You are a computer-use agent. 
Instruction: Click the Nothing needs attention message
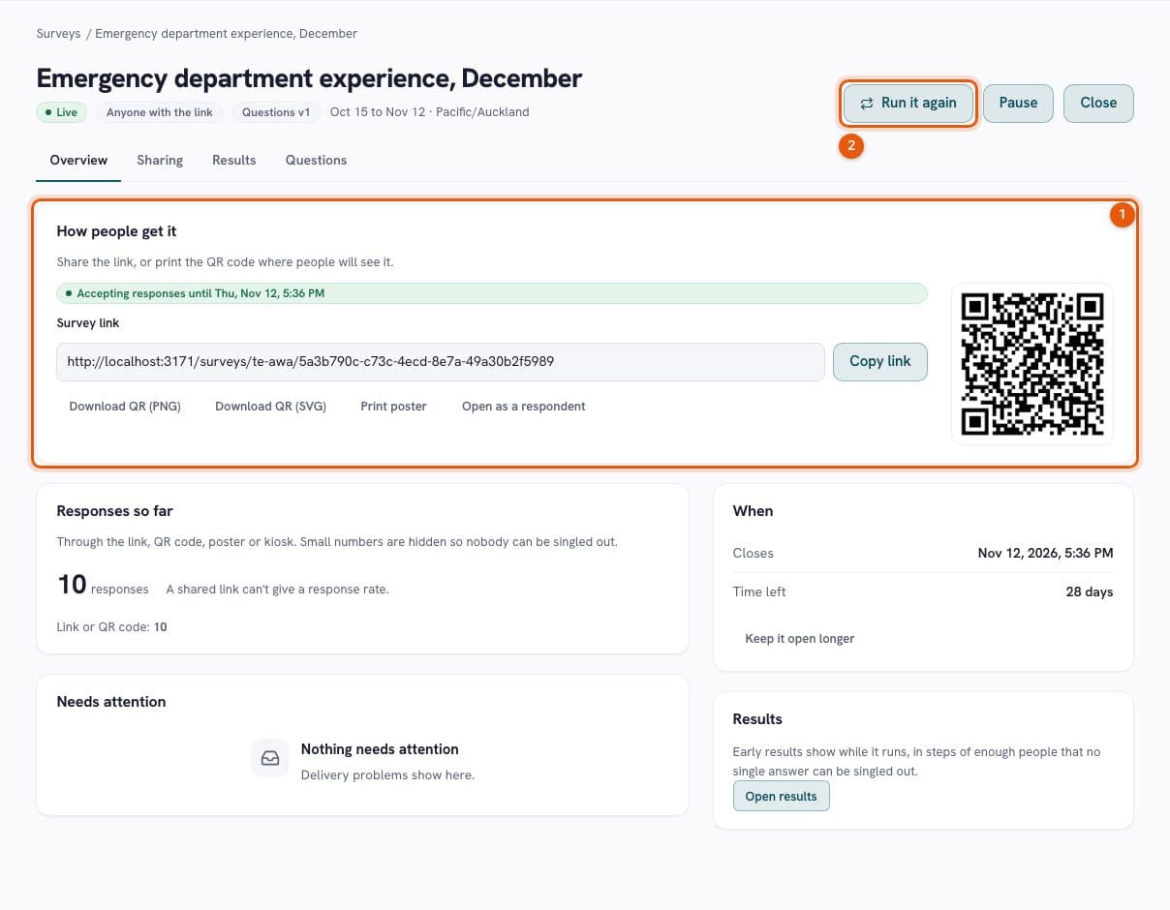[x=380, y=749]
